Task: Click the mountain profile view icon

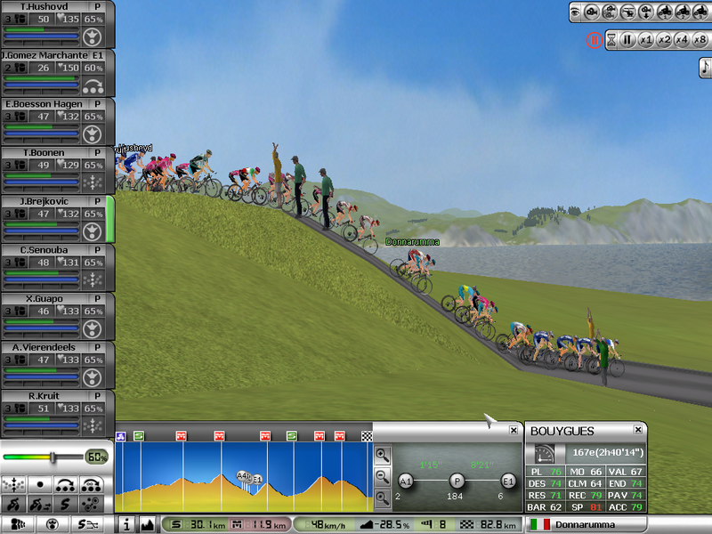Action: point(147,525)
